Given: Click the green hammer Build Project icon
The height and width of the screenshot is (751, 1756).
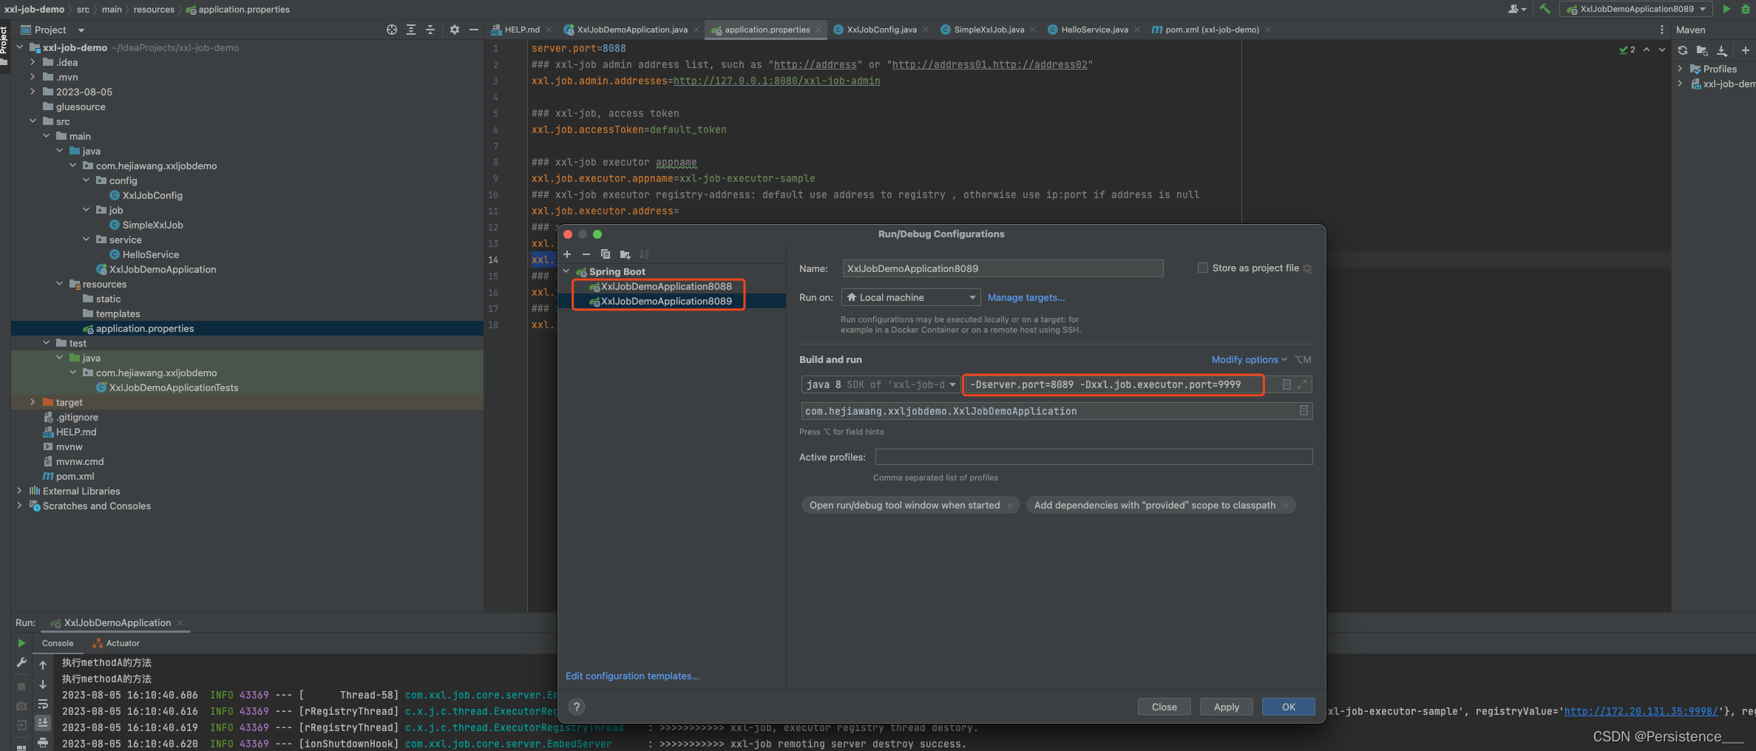Looking at the screenshot, I should (1545, 9).
